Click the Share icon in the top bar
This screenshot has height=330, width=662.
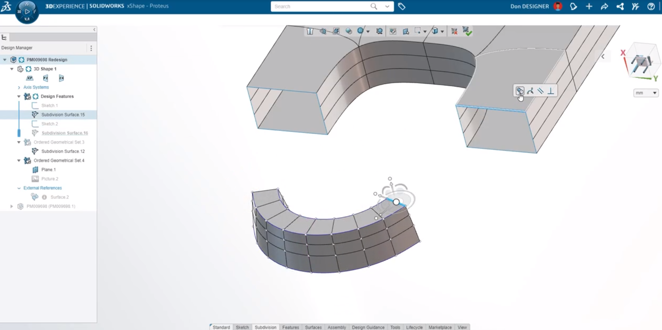coord(620,6)
